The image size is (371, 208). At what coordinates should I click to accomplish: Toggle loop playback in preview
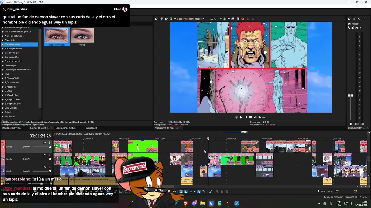pos(236,117)
